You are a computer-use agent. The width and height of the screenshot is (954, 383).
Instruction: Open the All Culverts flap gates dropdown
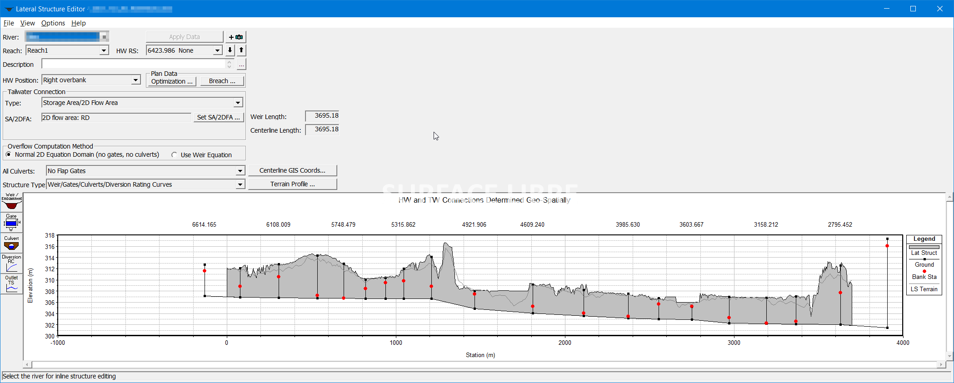[x=240, y=171]
